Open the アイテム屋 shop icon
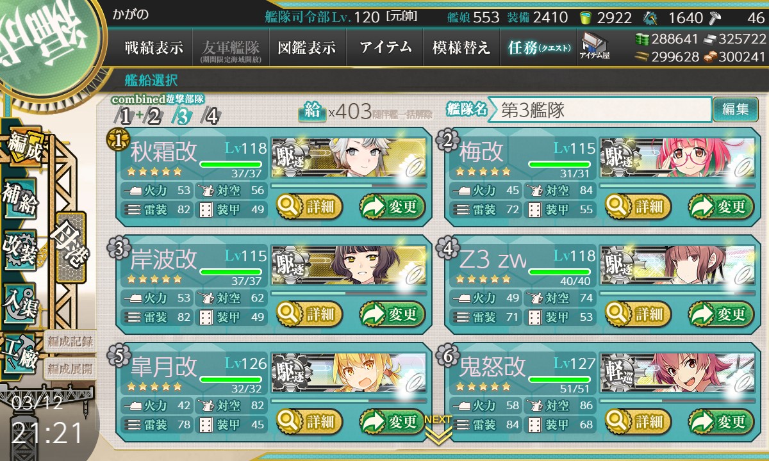Image resolution: width=769 pixels, height=461 pixels. click(595, 47)
